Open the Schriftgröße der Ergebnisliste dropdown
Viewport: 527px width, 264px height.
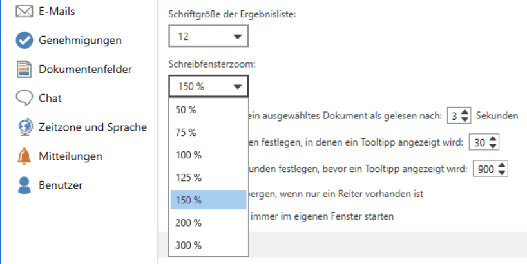208,36
